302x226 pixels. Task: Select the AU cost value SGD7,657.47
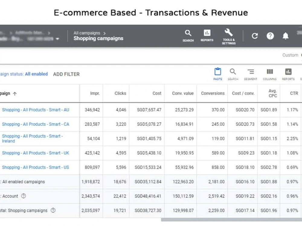pos(149,110)
